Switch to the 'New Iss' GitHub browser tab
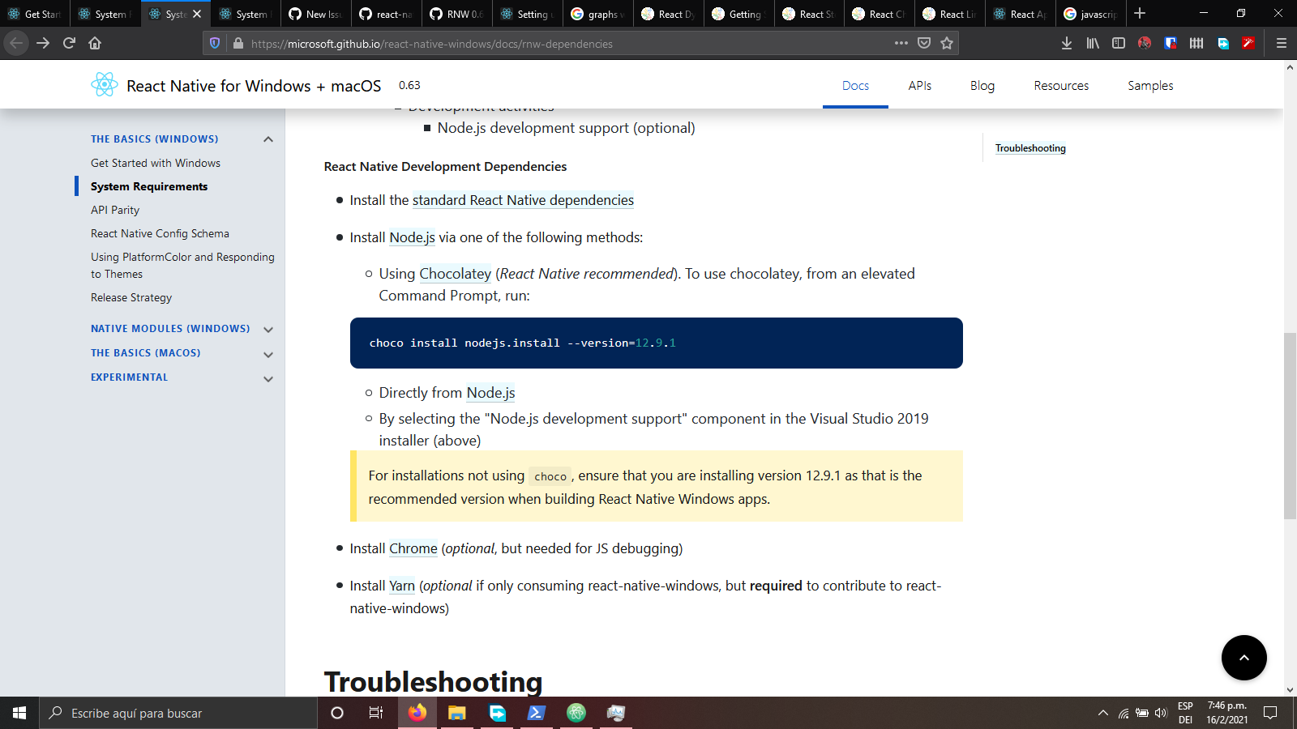The width and height of the screenshot is (1297, 729). tap(316, 14)
